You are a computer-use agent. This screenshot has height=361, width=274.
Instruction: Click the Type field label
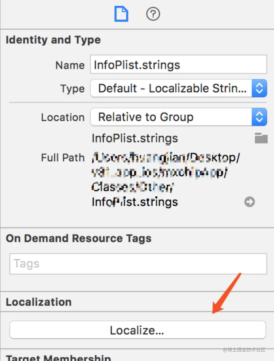click(x=72, y=89)
